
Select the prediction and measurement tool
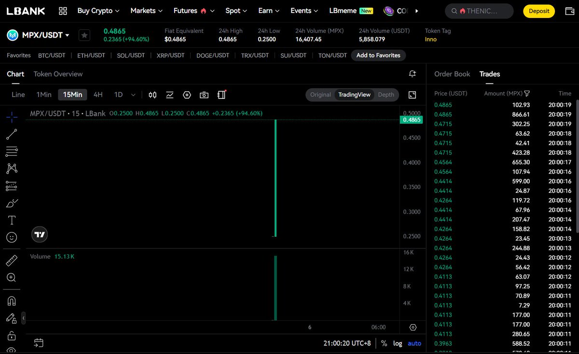tap(12, 186)
